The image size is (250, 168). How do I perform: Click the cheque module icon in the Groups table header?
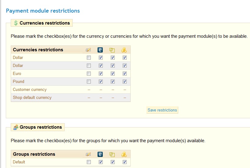(x=89, y=154)
